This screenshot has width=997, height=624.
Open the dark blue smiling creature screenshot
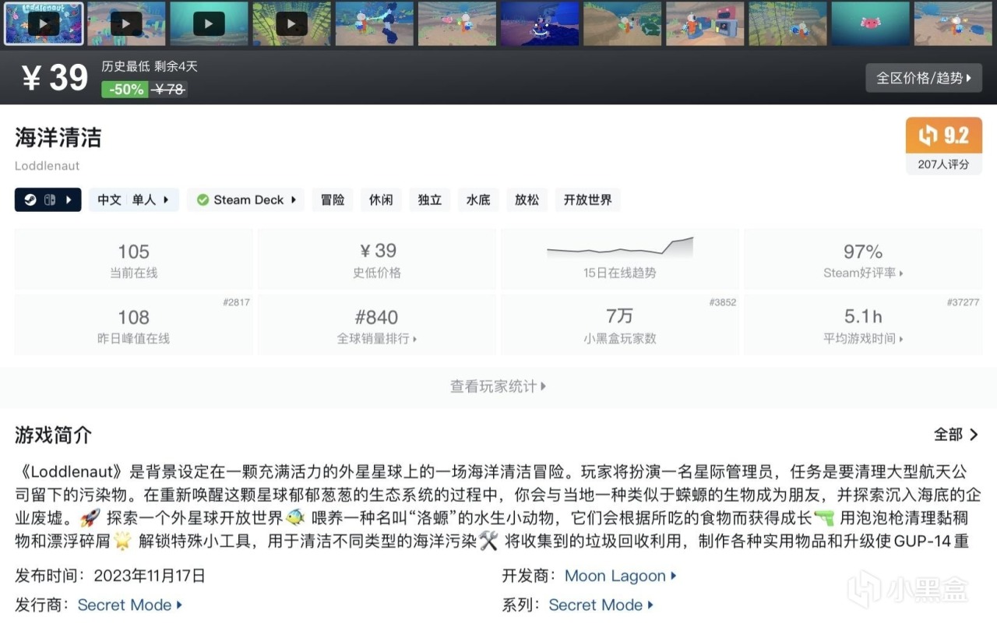pos(540,23)
